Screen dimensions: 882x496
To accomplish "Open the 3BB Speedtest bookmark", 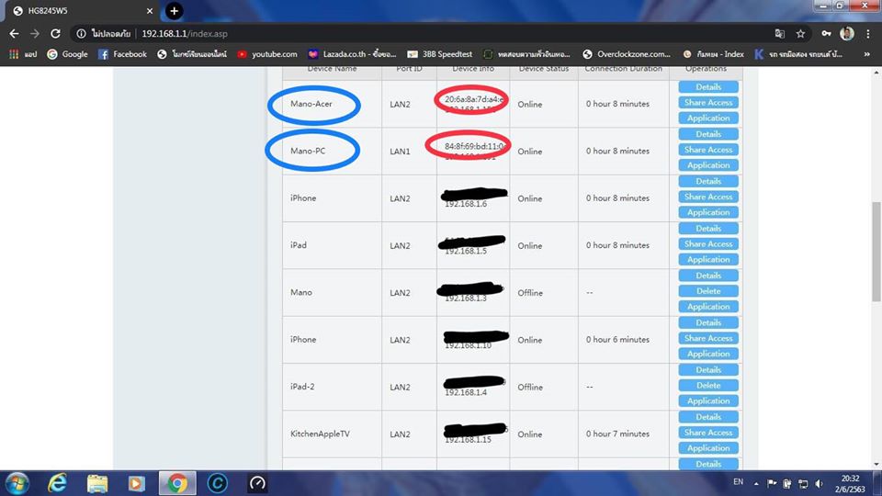I will (x=440, y=54).
